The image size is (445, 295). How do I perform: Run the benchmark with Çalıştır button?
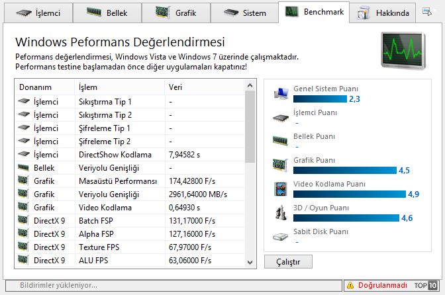tap(288, 262)
